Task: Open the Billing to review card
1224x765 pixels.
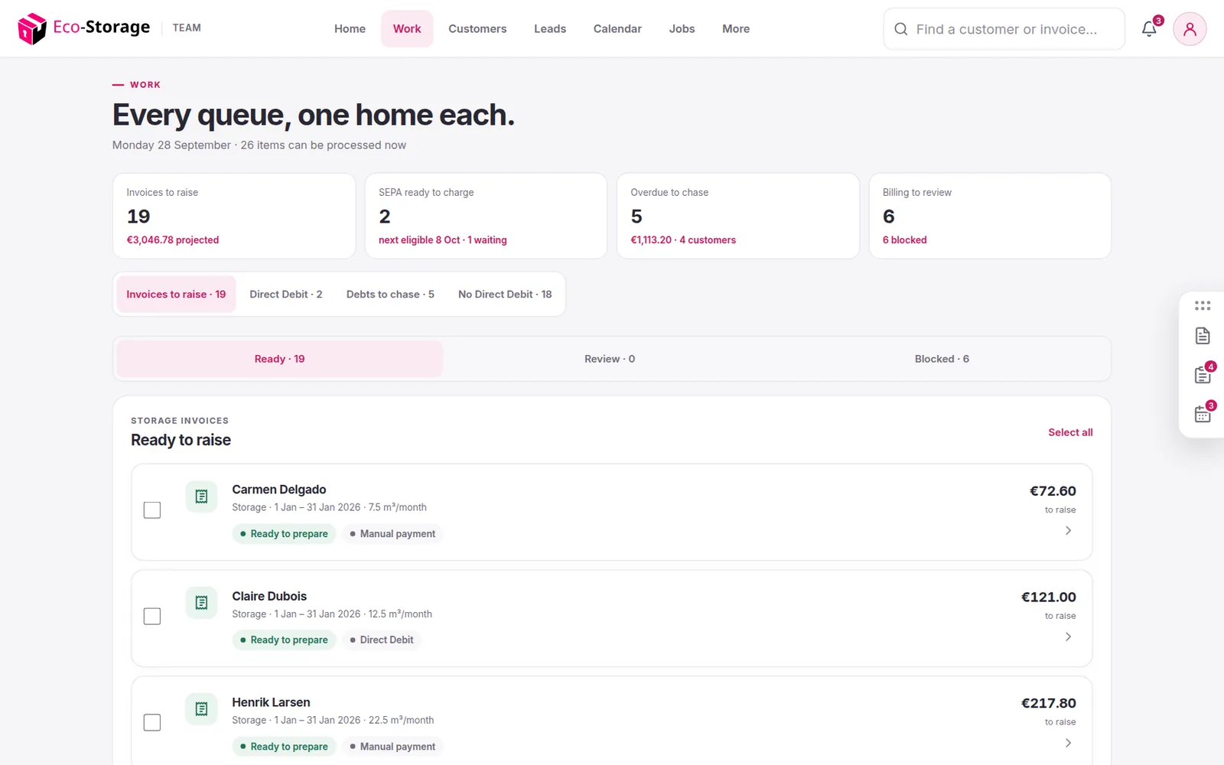Action: [x=990, y=216]
